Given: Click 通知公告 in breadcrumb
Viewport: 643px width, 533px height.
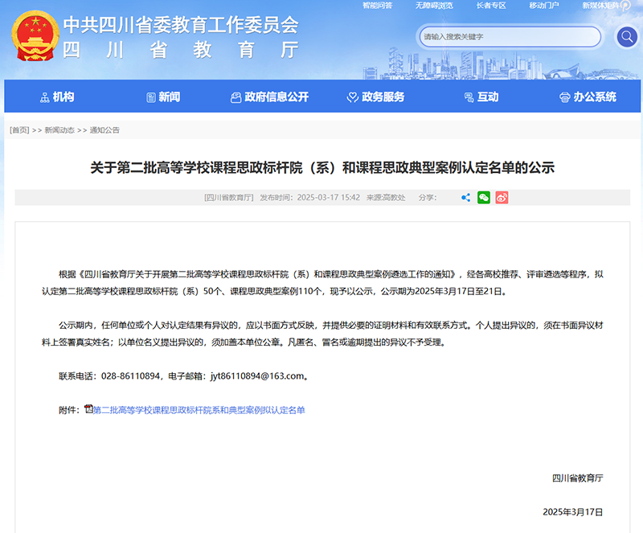Looking at the screenshot, I should pos(104,130).
